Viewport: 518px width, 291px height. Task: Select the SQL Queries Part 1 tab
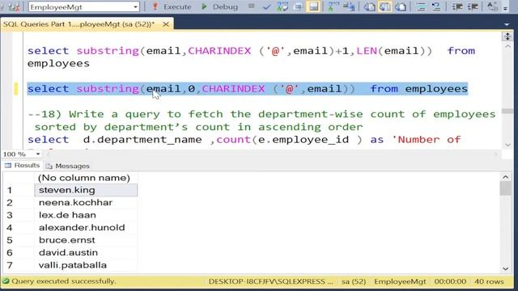click(x=79, y=24)
